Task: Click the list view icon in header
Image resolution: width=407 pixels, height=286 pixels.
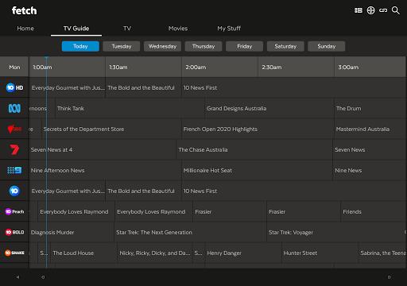Action: click(359, 10)
